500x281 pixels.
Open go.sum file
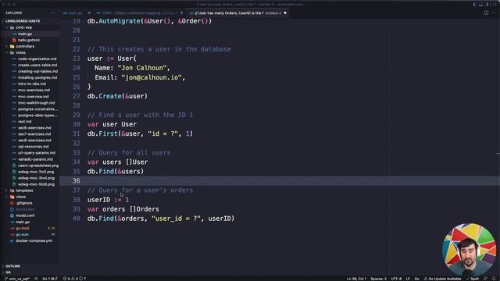pos(23,234)
